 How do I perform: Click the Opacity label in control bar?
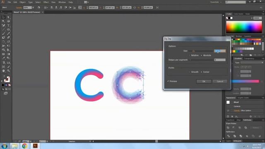pyautogui.click(x=19, y=7)
